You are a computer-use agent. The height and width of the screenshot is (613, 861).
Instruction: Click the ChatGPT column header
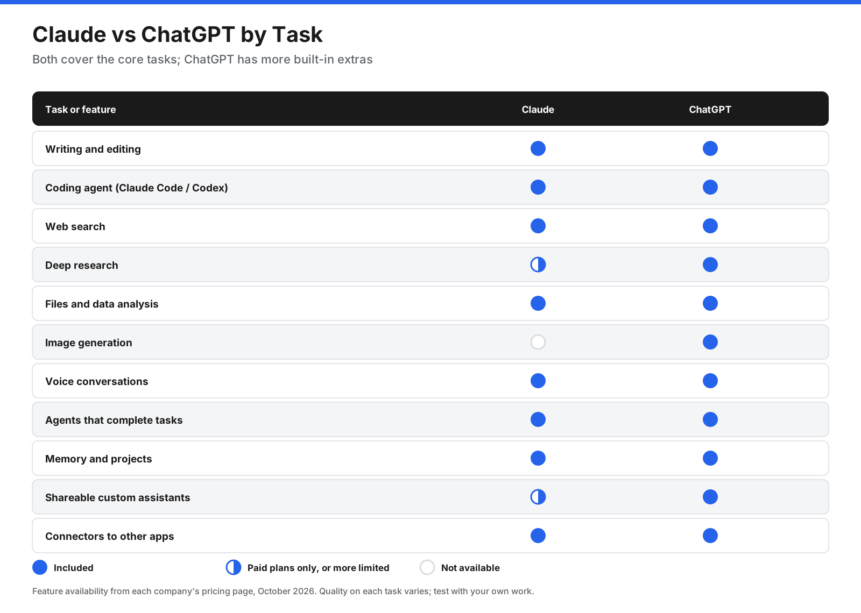click(x=710, y=109)
